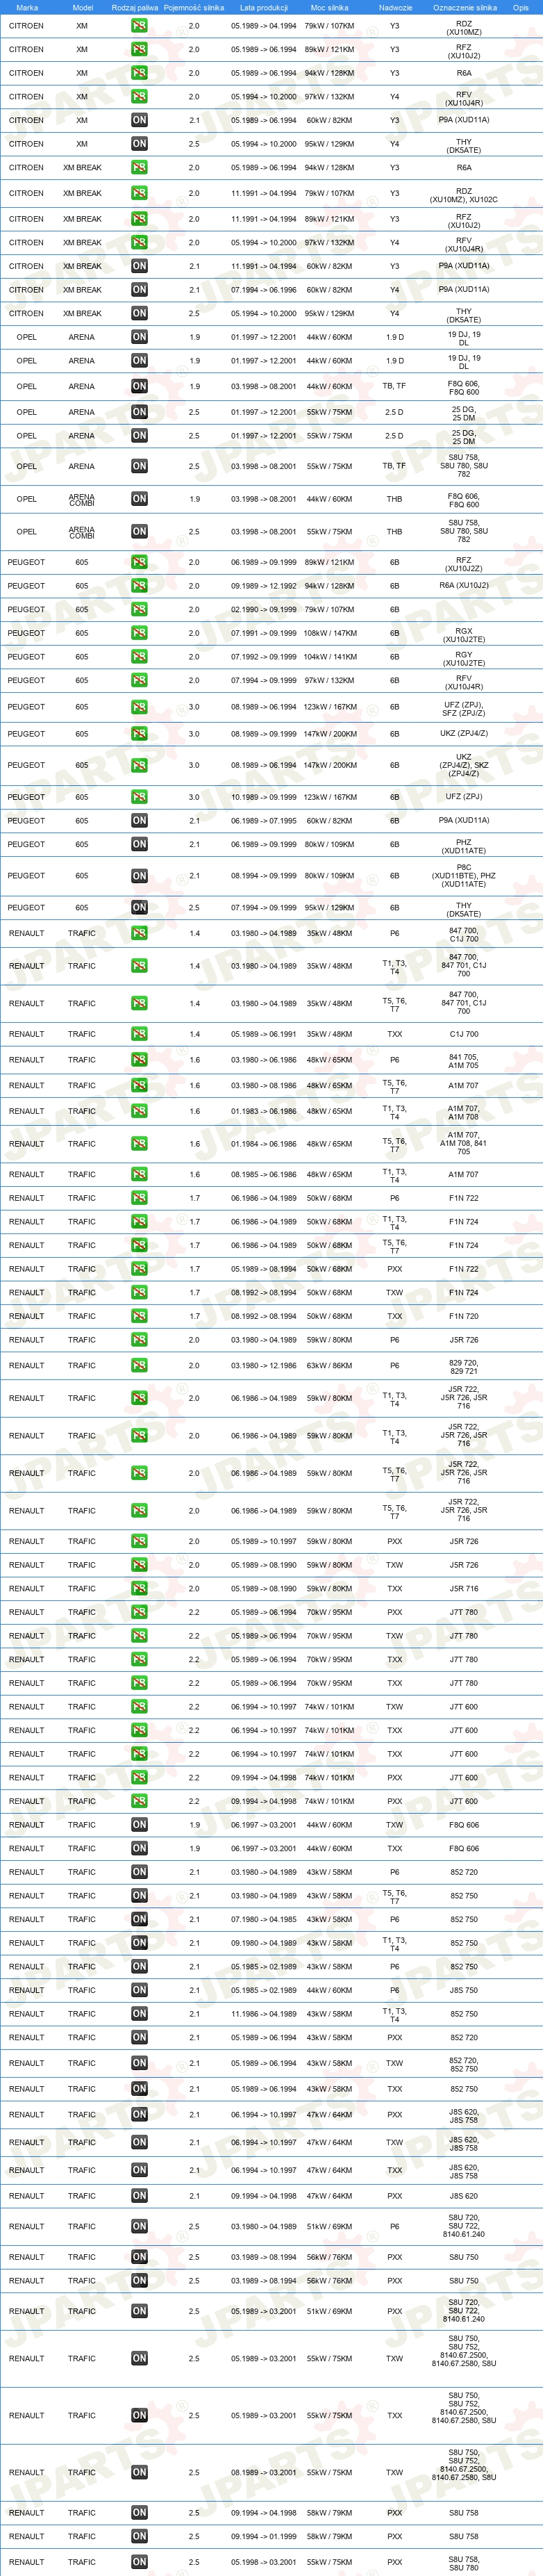Click the 02.1990 -> 09.1999 production years cell
This screenshot has height=2576, width=543.
[264, 609]
